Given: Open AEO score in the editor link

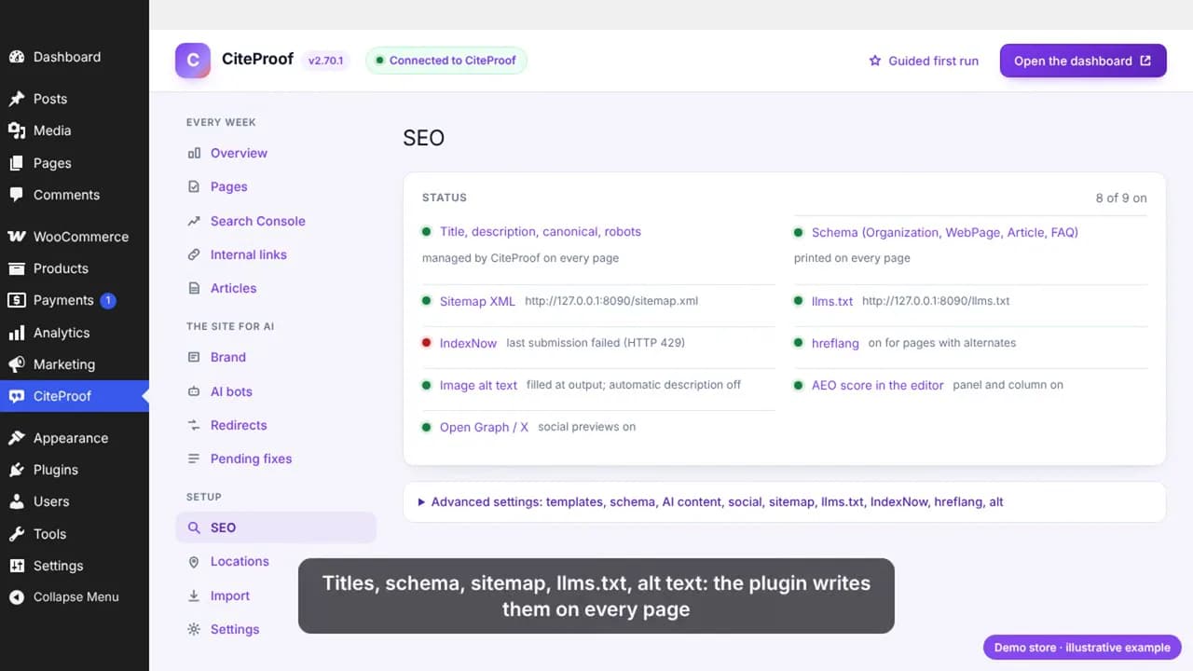Looking at the screenshot, I should coord(877,385).
